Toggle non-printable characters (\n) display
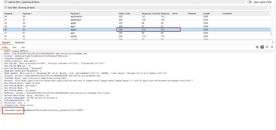276x130 pixels. [267, 47]
